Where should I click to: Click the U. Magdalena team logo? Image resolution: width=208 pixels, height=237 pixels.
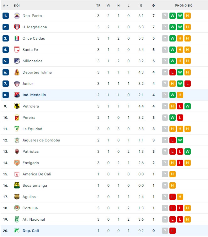pyautogui.click(x=17, y=27)
